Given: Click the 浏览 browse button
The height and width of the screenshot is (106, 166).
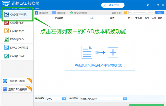Looking at the screenshot, I should pyautogui.click(x=160, y=13).
